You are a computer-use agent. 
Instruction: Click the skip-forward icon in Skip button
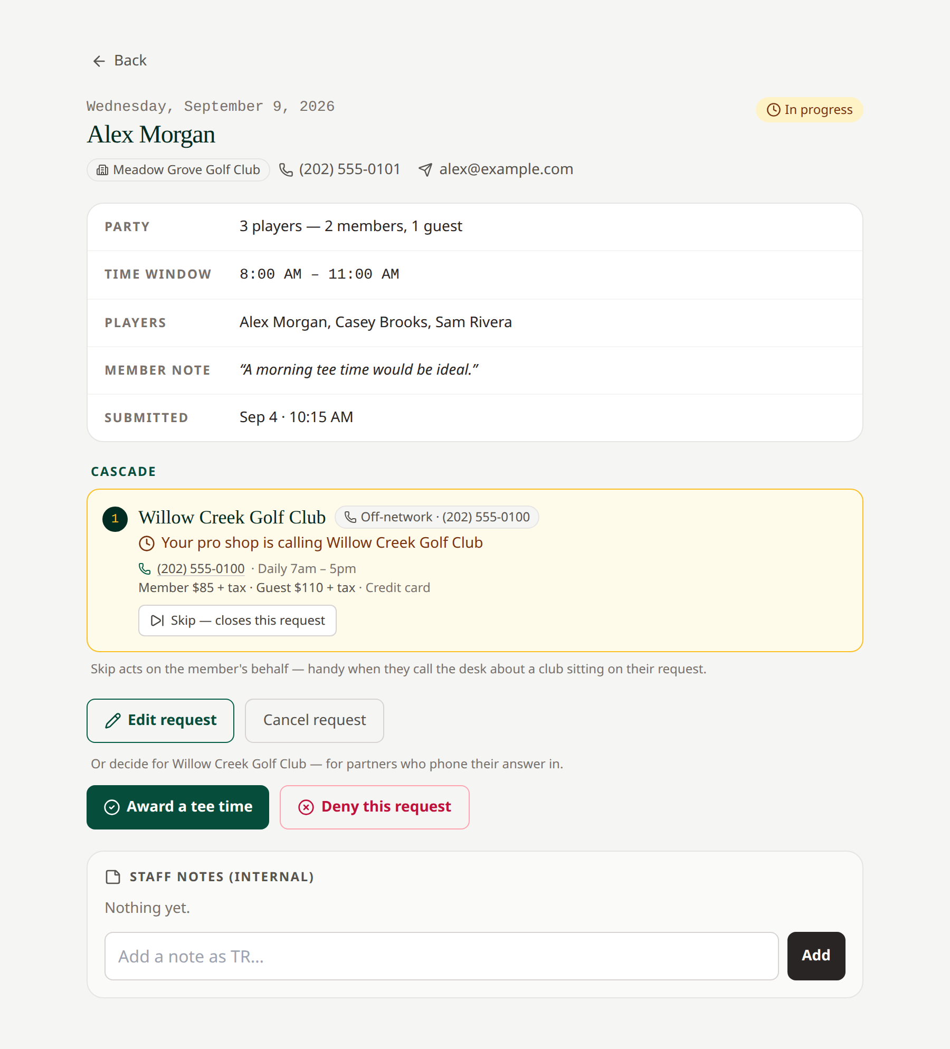(x=157, y=621)
